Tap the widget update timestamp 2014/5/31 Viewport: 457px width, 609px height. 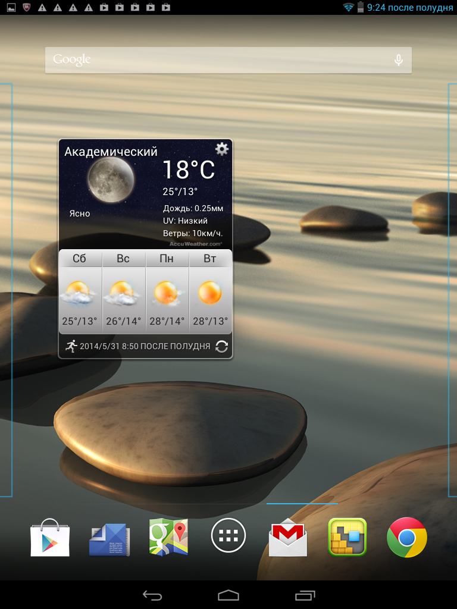pyautogui.click(x=145, y=346)
